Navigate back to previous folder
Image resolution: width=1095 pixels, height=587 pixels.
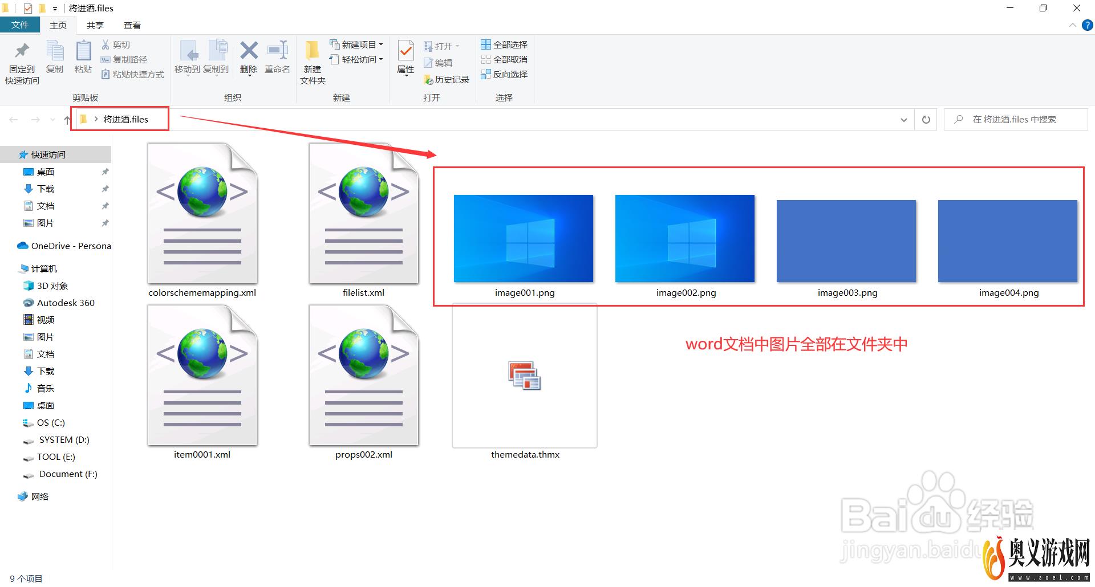tap(14, 120)
